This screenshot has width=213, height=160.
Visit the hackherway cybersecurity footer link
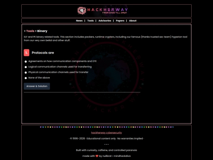(x=106, y=133)
